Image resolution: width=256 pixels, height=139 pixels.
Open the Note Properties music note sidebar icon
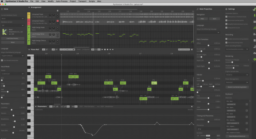pos(254,28)
